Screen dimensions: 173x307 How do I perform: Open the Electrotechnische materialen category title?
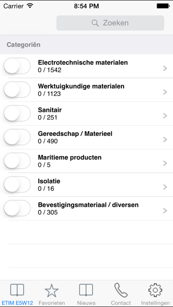point(83,63)
